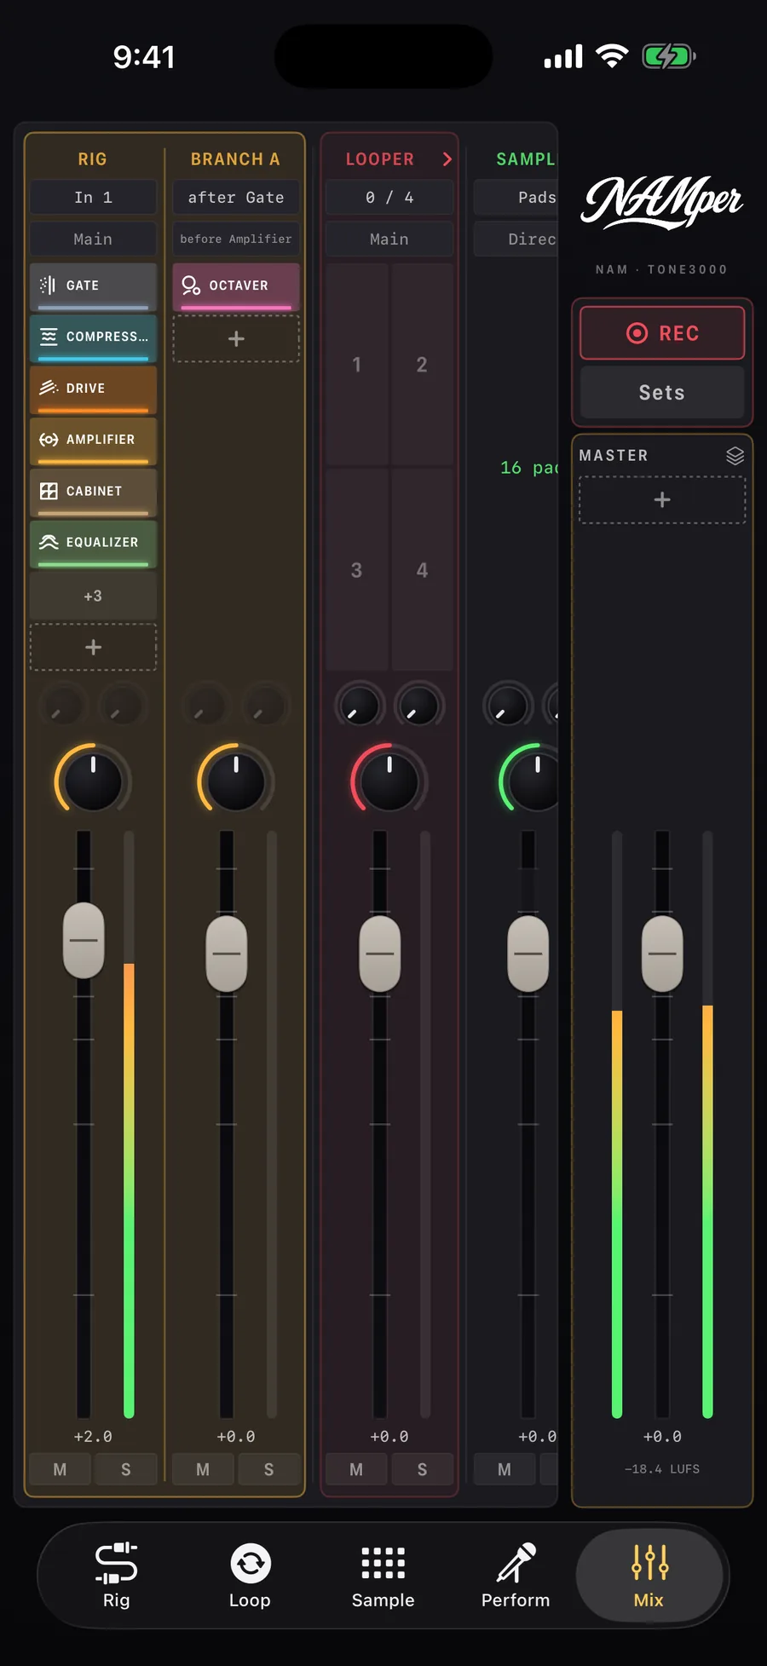767x1666 pixels.
Task: Click the Looper channel fader handle
Action: click(x=380, y=954)
